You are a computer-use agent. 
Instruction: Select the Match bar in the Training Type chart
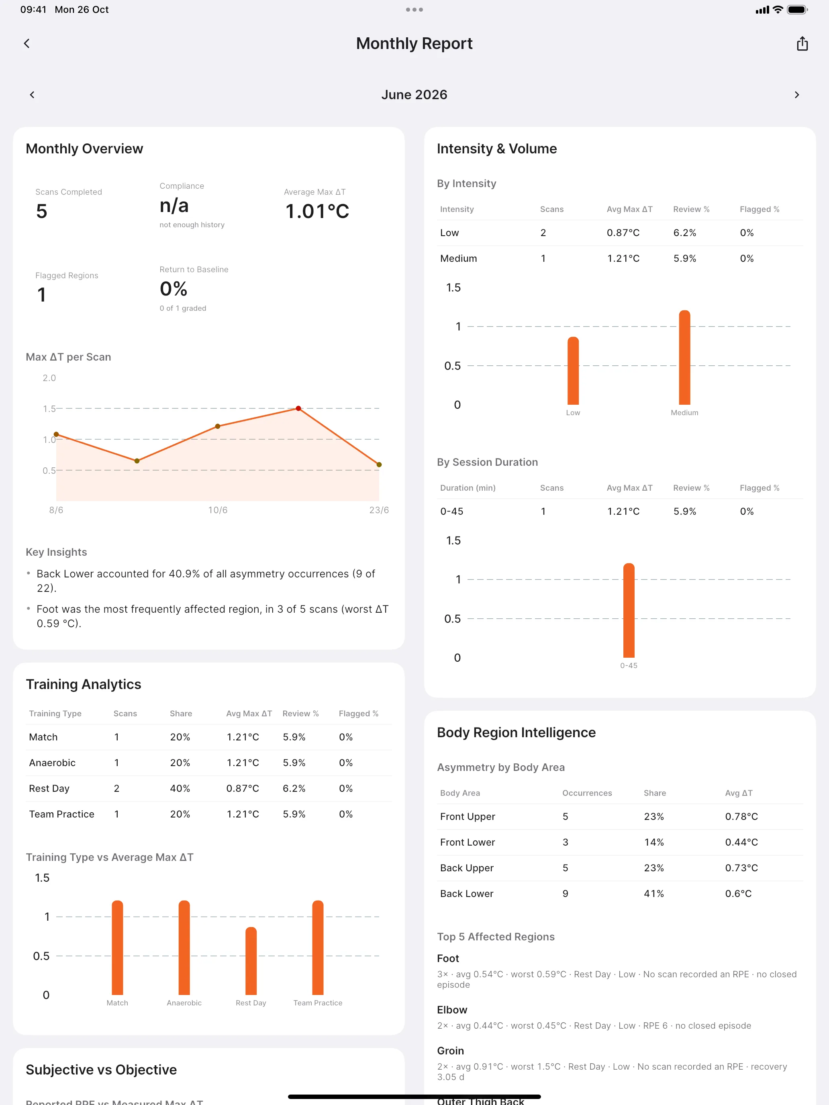pyautogui.click(x=117, y=947)
